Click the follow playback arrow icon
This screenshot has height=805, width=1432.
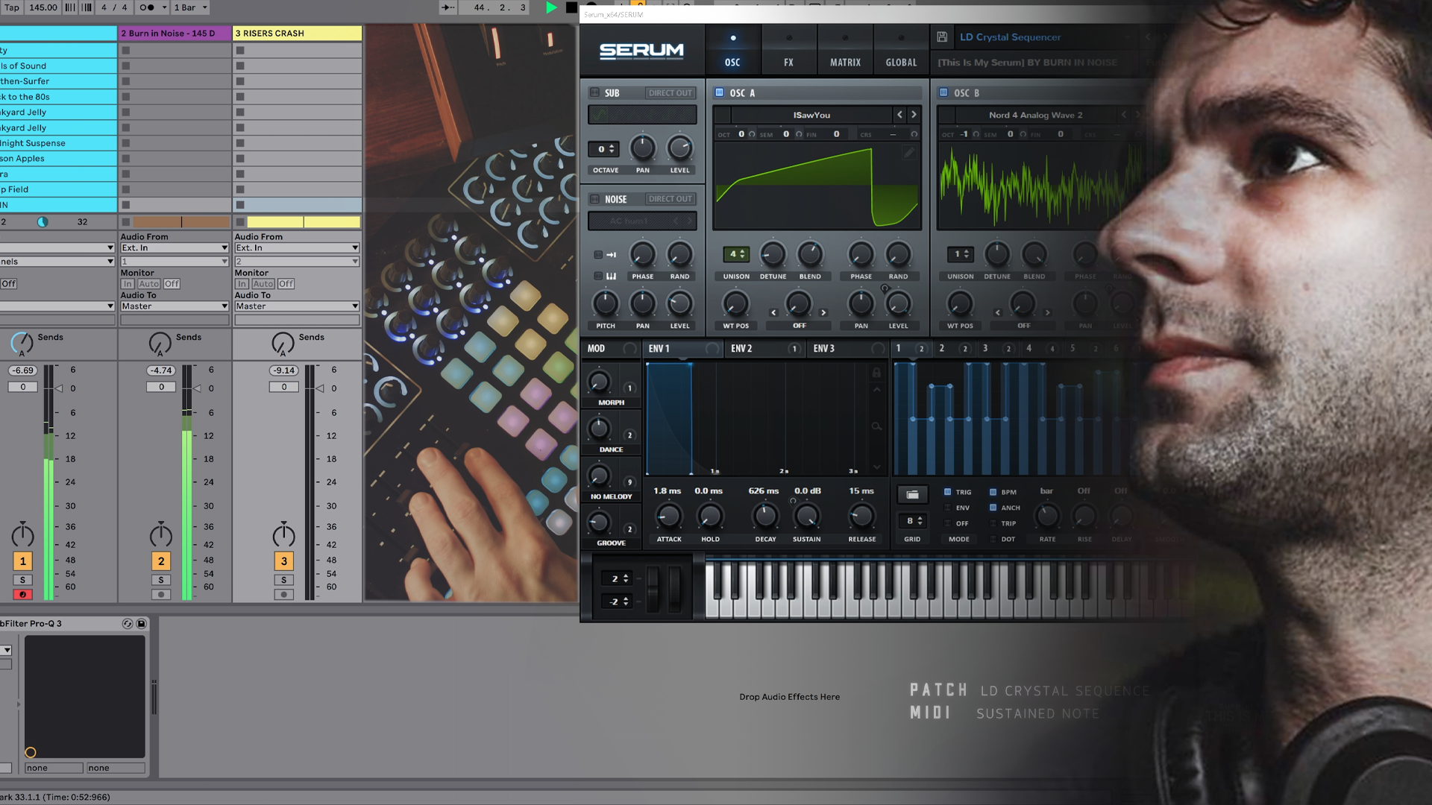tap(448, 7)
